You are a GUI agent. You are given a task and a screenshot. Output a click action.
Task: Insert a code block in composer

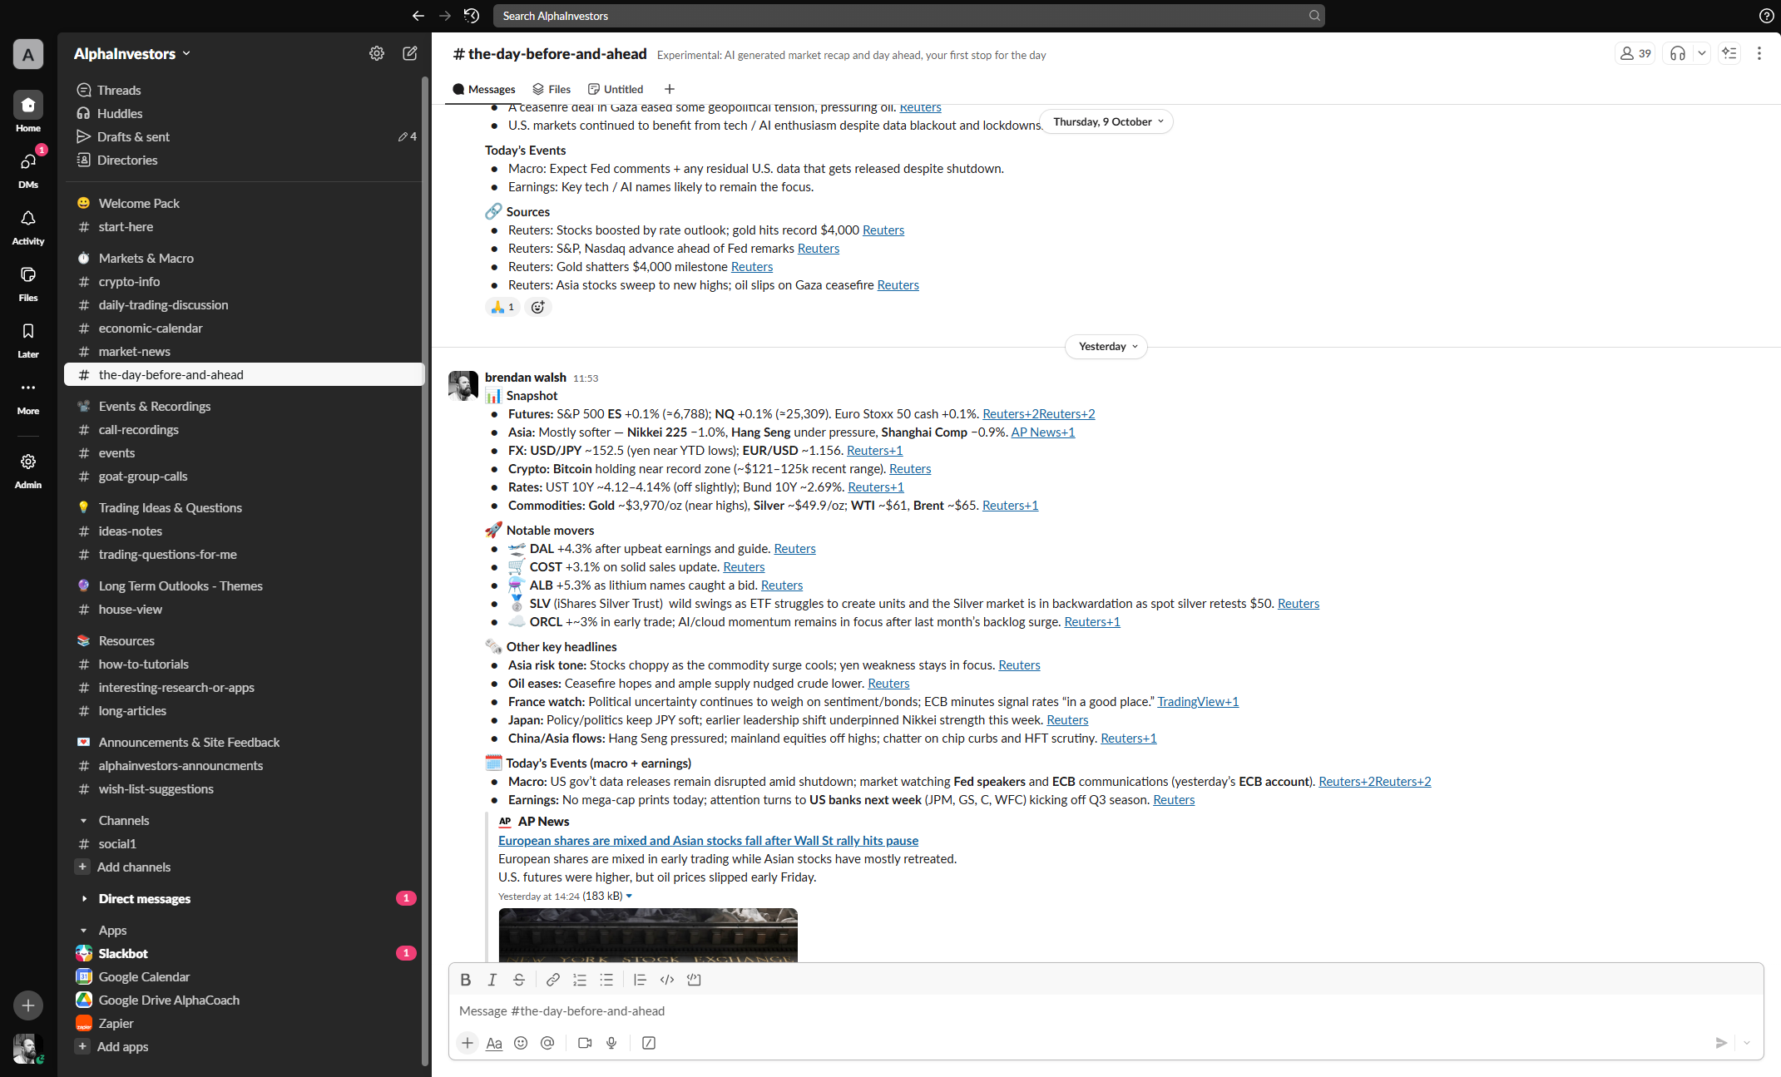[x=694, y=980]
